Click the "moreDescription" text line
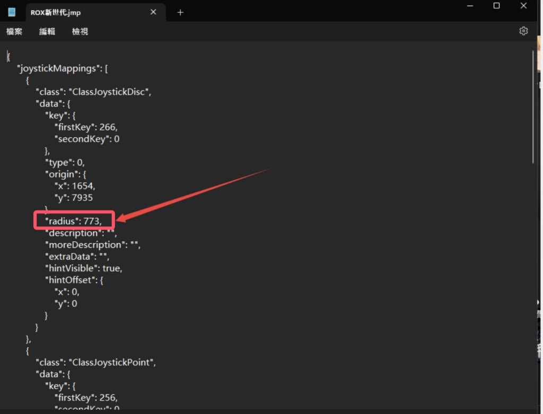 (x=93, y=245)
